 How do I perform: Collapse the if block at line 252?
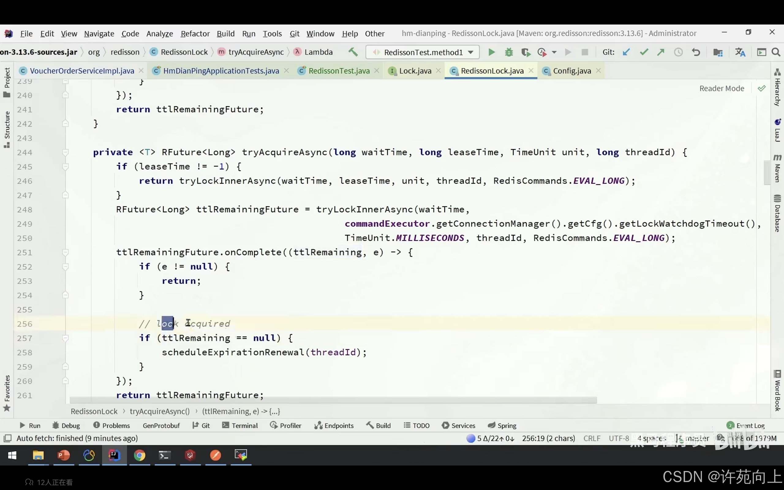[x=66, y=267]
